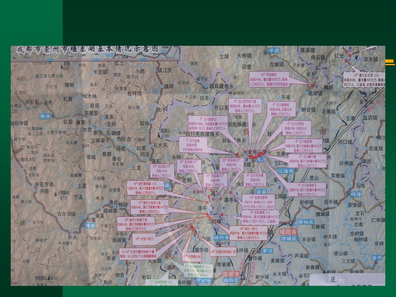
Task: Select the 泗耳藏族乡 label
Action: click(221, 86)
